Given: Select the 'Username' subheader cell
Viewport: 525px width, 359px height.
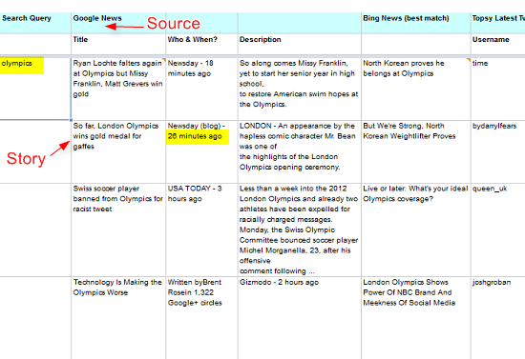Looking at the screenshot, I should [498, 44].
